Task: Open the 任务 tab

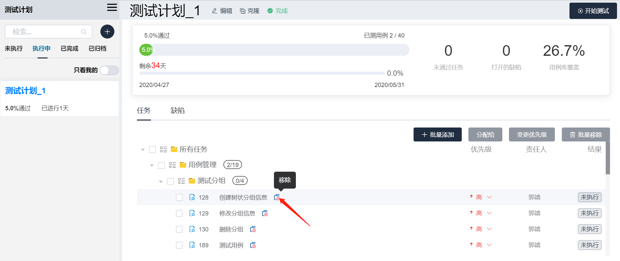Action: [144, 111]
